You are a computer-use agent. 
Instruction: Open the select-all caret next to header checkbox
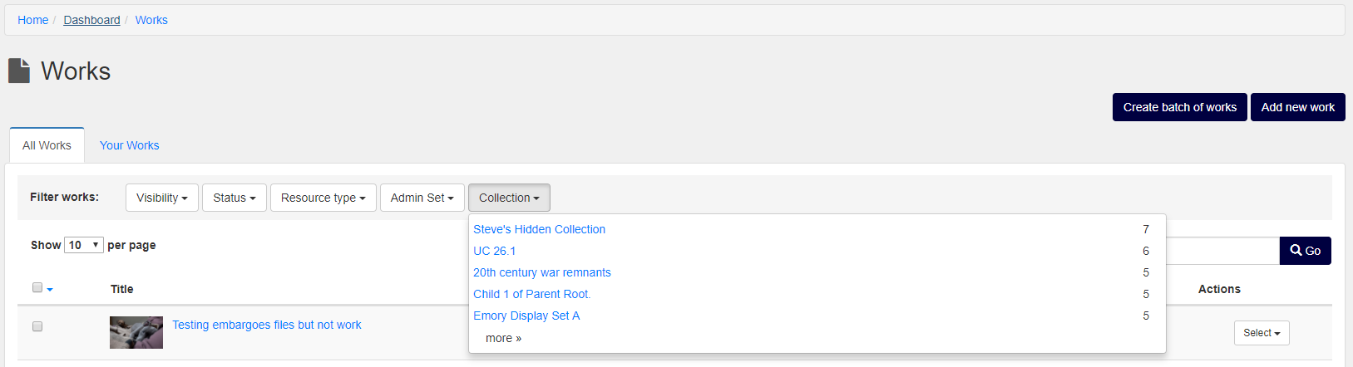coord(50,290)
